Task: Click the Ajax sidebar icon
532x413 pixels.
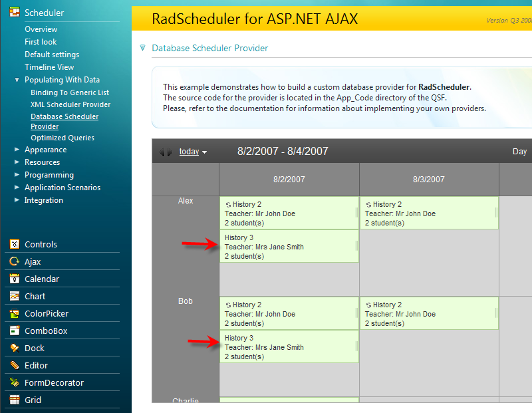Action: [14, 261]
